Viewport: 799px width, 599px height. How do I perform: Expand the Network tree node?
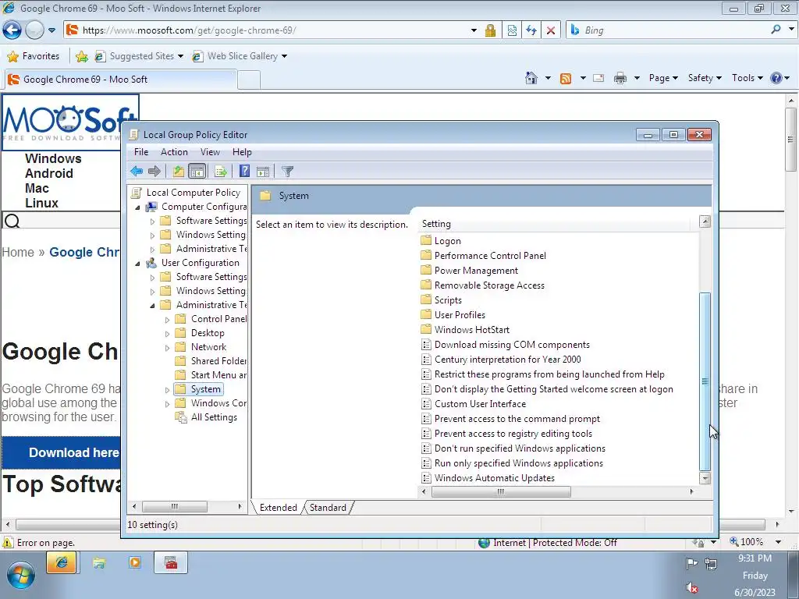167,347
